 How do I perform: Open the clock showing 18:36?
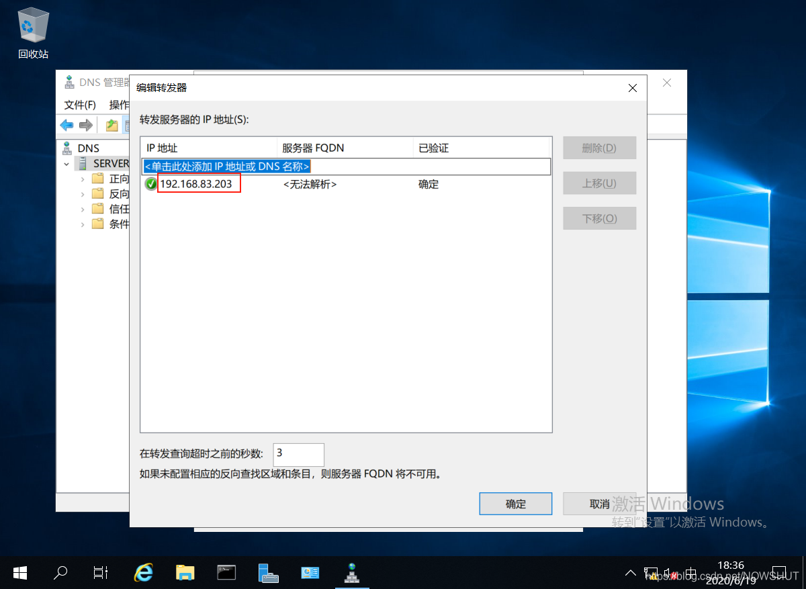click(x=731, y=573)
